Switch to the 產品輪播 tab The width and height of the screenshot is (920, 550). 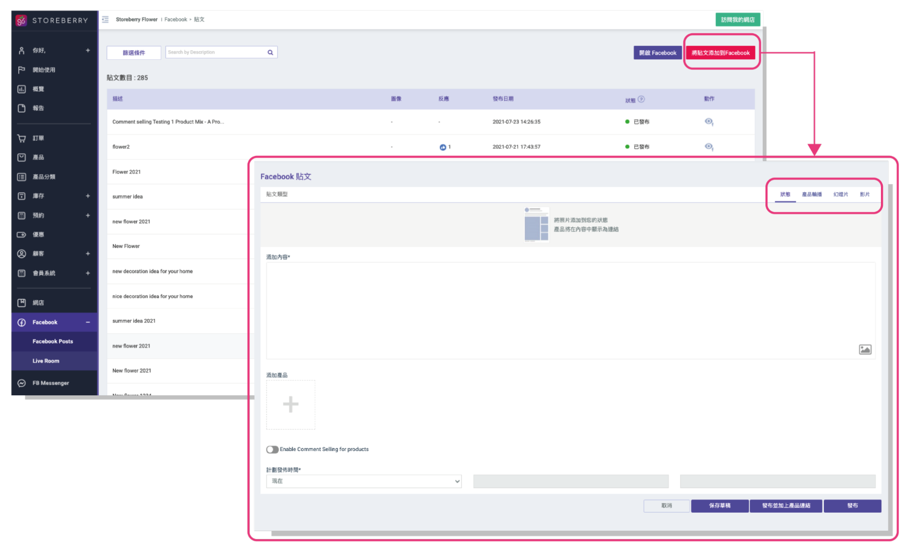[x=812, y=195]
